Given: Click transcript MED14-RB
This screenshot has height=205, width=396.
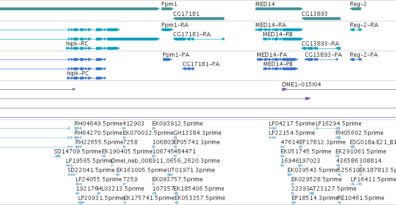Looking at the screenshot, I should pos(283,39).
